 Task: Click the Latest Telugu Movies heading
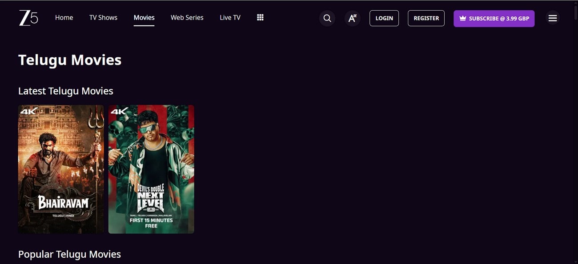tap(65, 91)
